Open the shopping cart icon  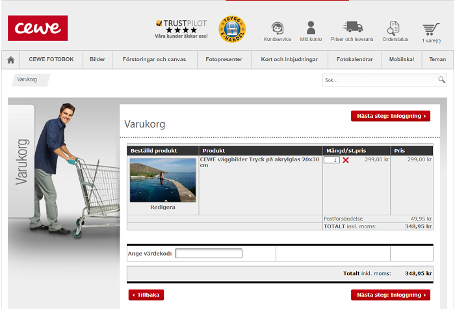click(x=430, y=29)
